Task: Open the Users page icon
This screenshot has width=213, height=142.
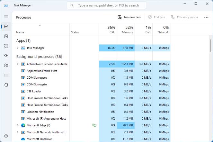Action: 6,66
